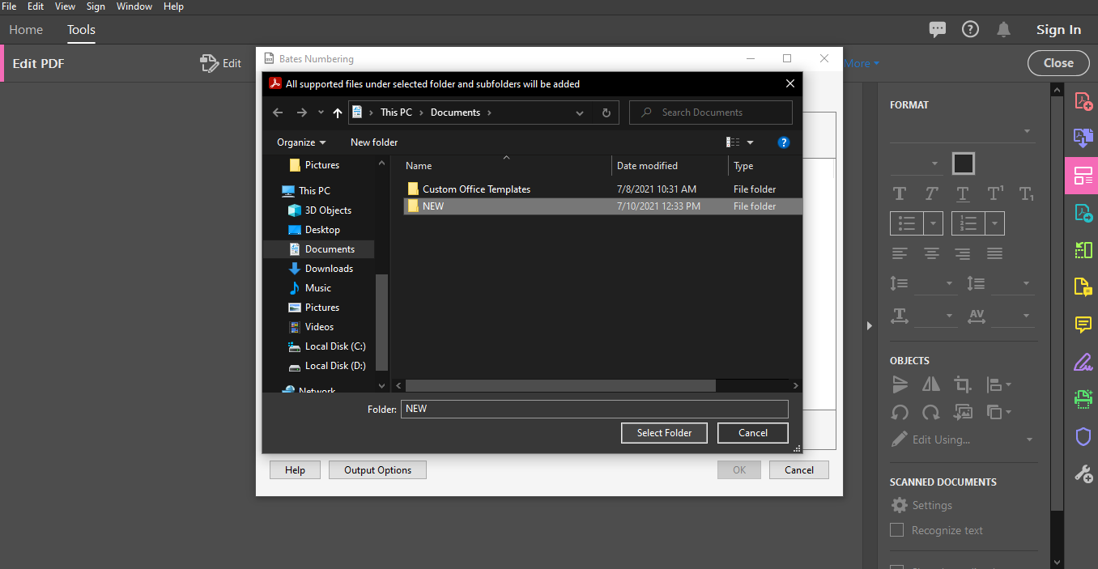The image size is (1098, 569).
Task: Select the pink Edit PDF sidebar tool
Action: coord(1083,176)
